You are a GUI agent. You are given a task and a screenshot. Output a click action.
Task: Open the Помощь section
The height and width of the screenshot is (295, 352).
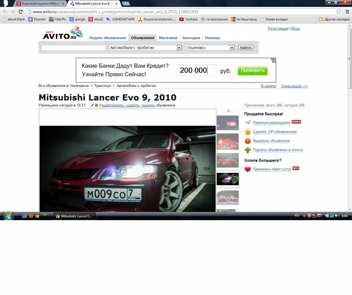[x=213, y=38]
